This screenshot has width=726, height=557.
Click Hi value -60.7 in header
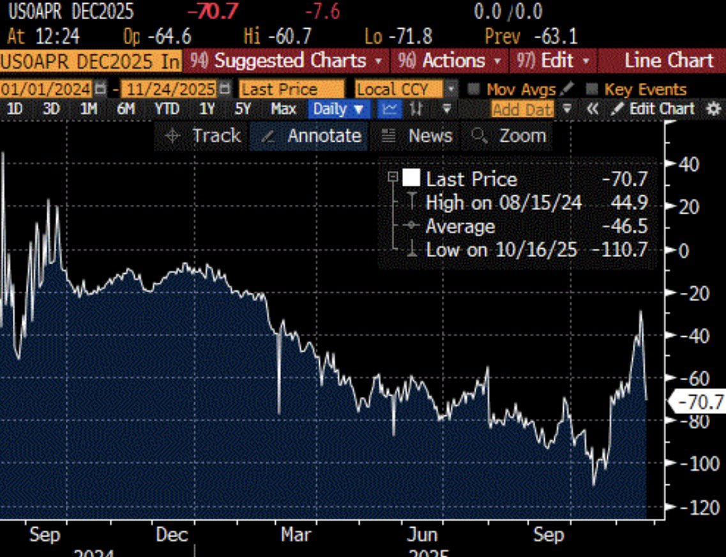click(290, 36)
